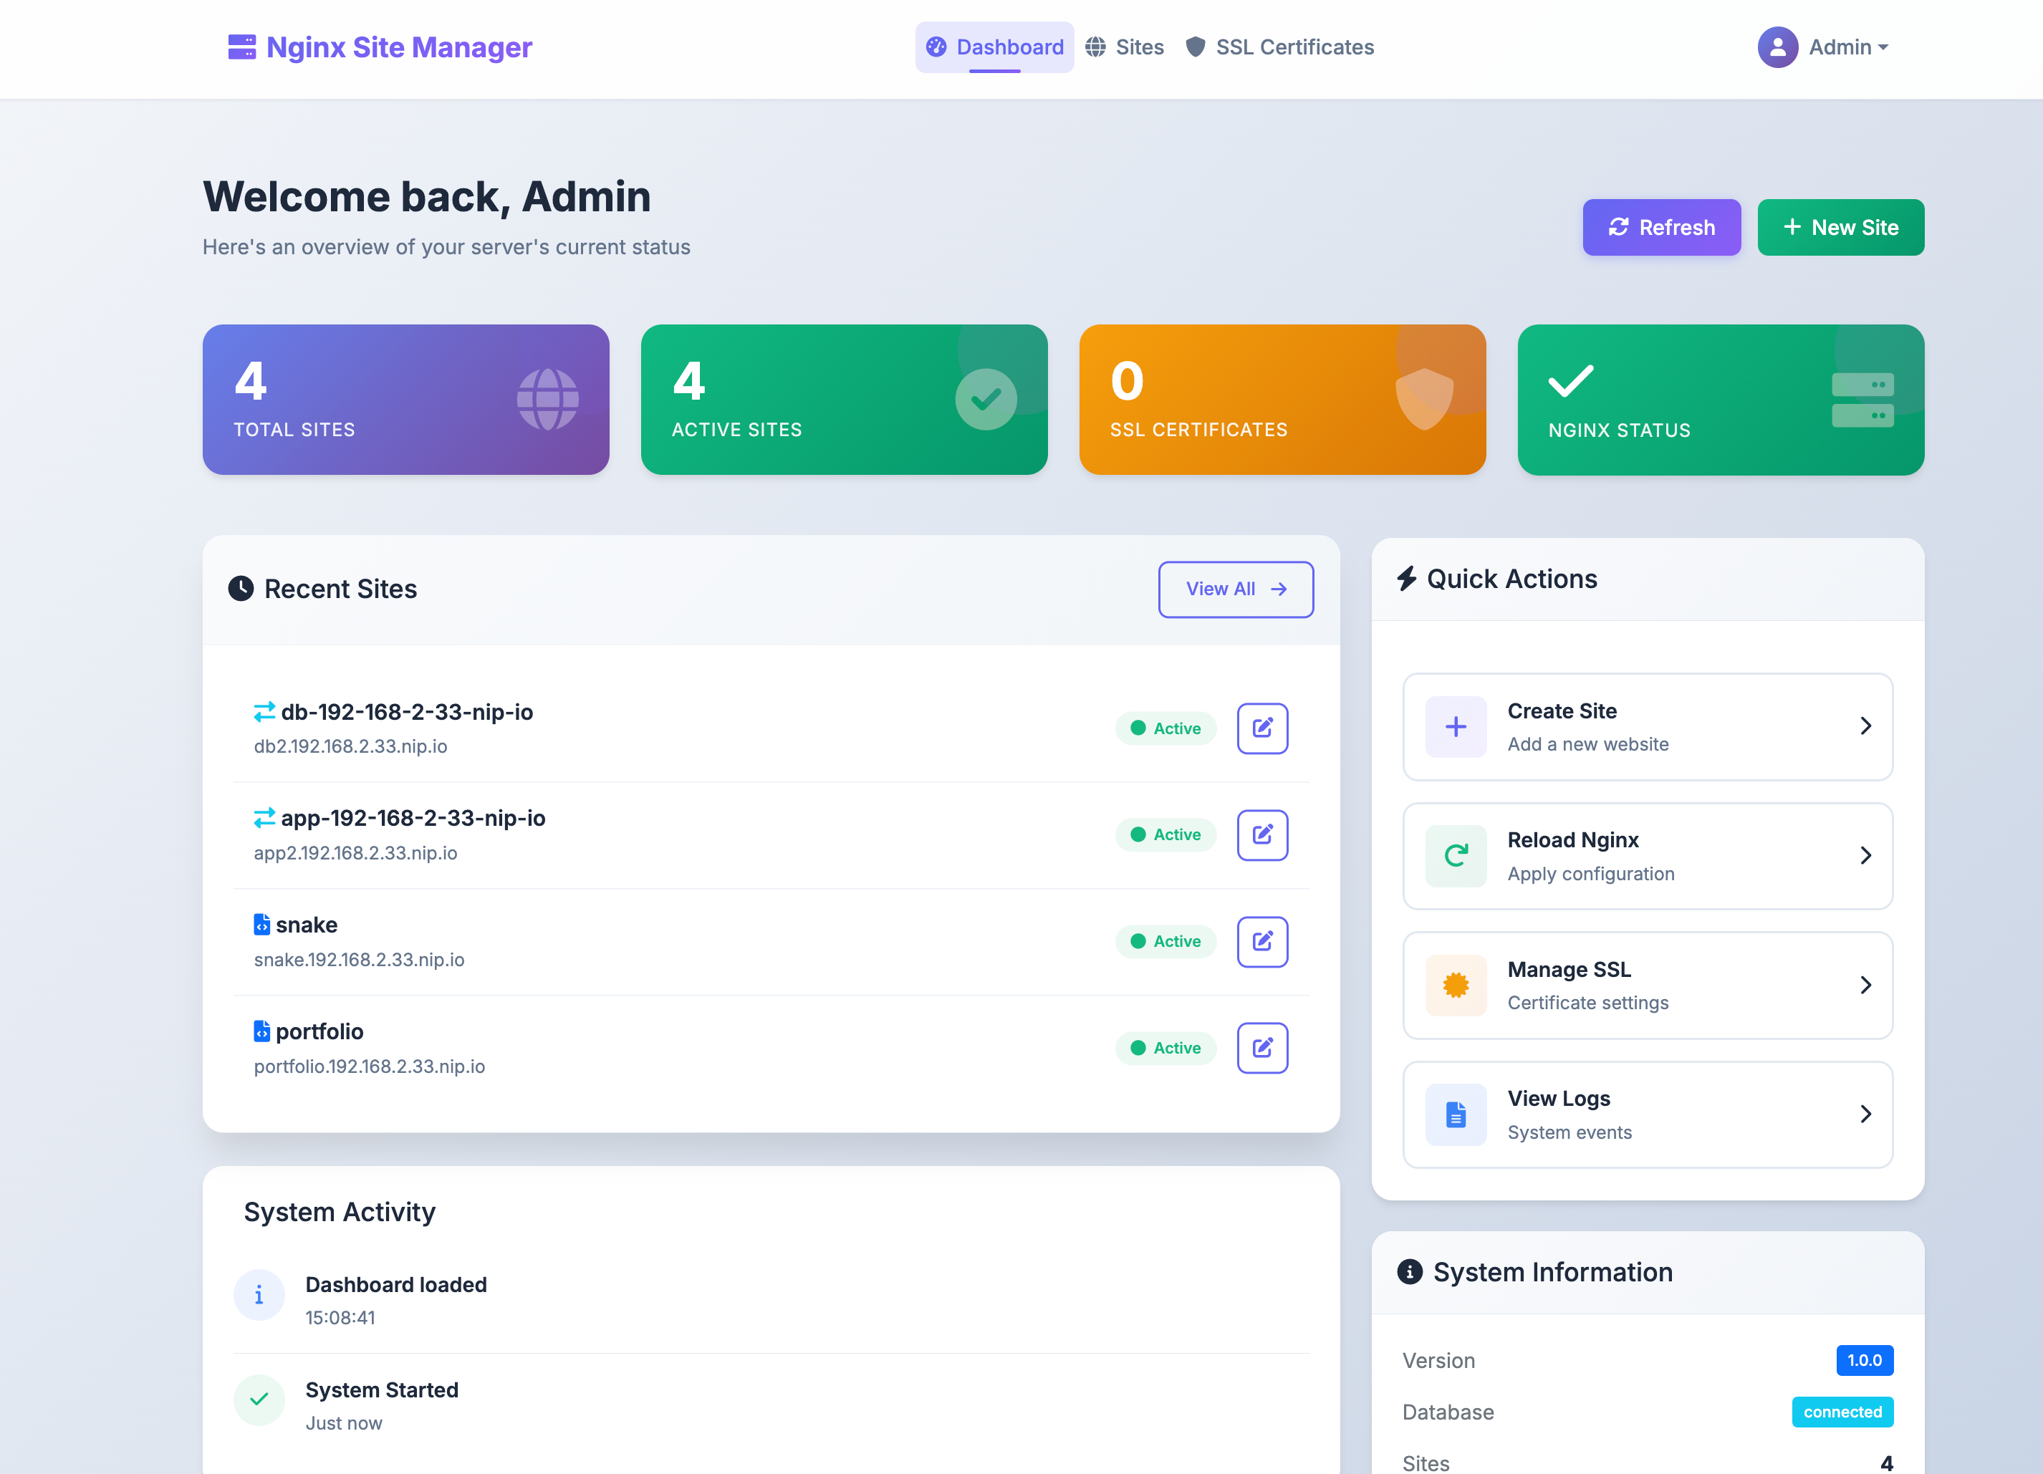The height and width of the screenshot is (1474, 2043).
Task: Click the code file icon beside portfolio
Action: tap(261, 1031)
